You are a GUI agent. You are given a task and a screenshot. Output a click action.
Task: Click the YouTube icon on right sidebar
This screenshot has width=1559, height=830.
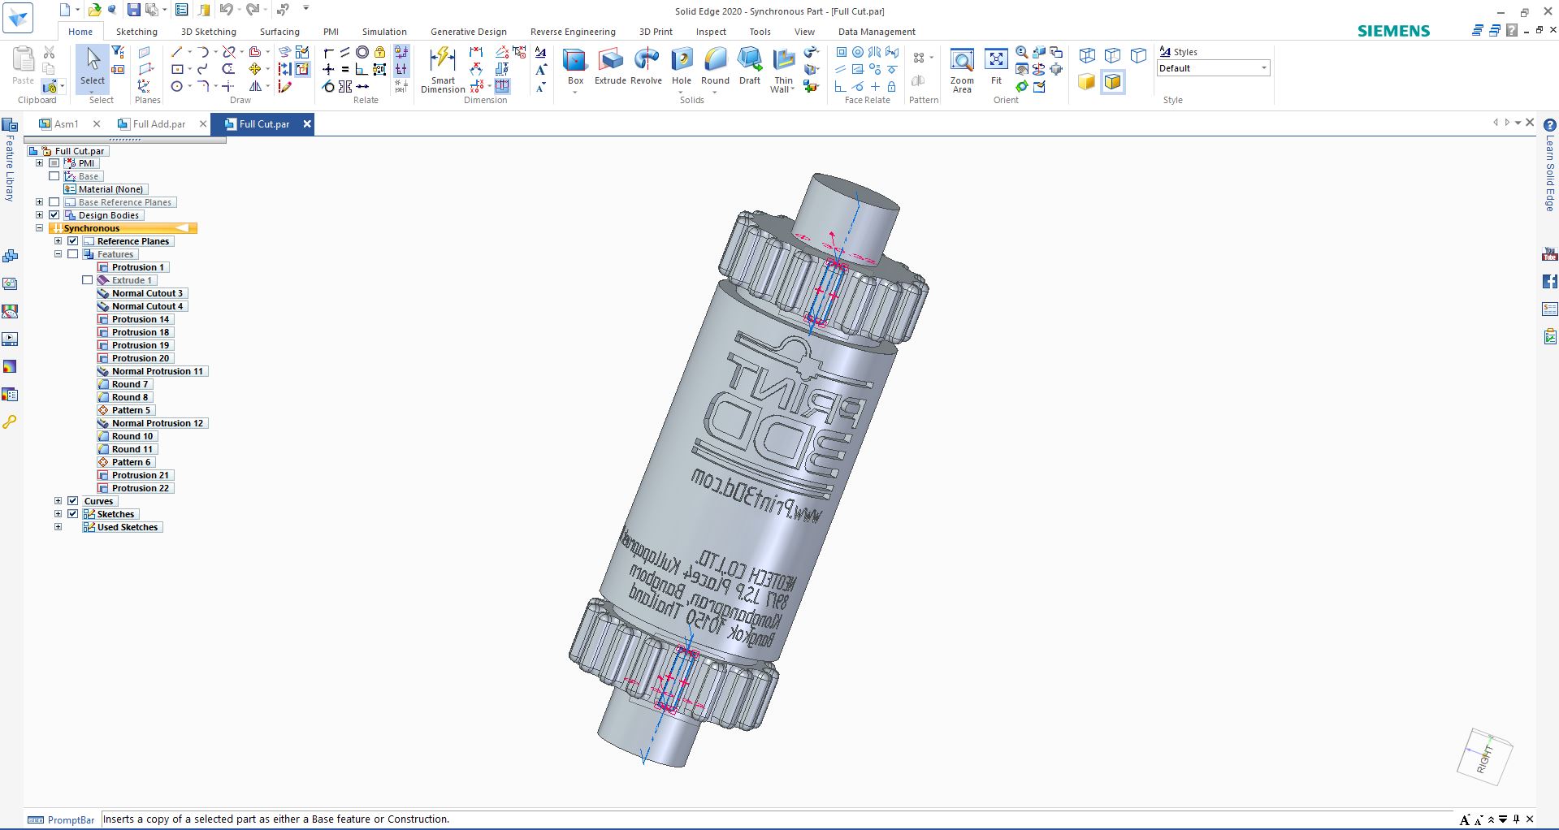click(1549, 254)
